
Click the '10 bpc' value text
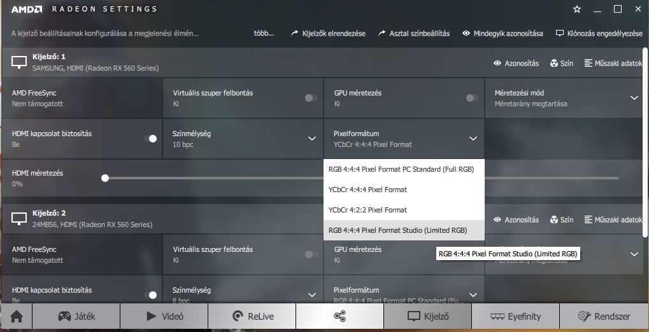[183, 144]
